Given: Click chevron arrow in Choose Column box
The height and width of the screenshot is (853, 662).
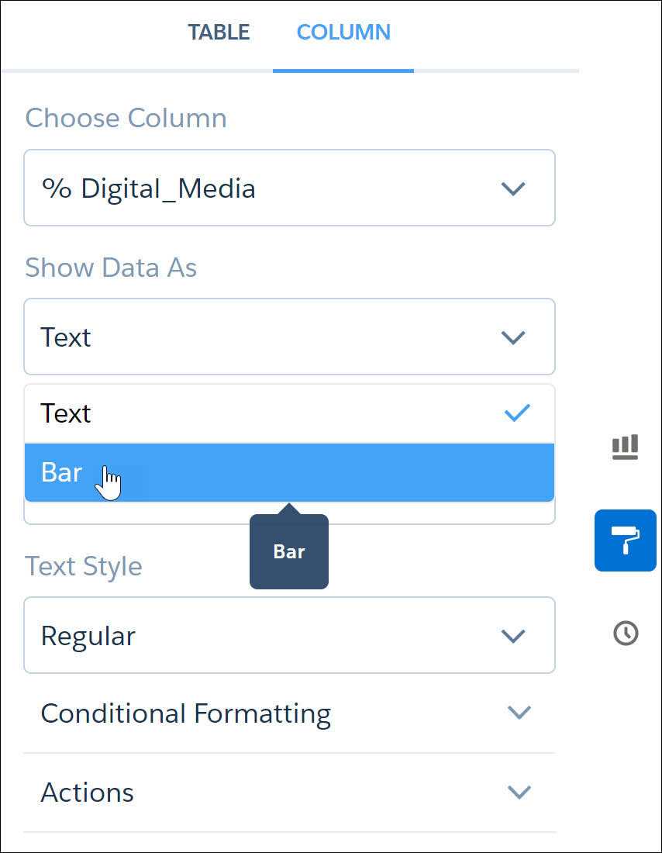Looking at the screenshot, I should 513,188.
